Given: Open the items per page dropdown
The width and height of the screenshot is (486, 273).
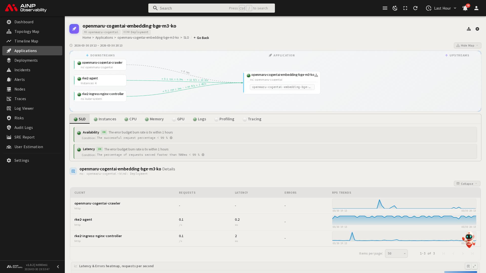Looking at the screenshot, I should (396, 254).
